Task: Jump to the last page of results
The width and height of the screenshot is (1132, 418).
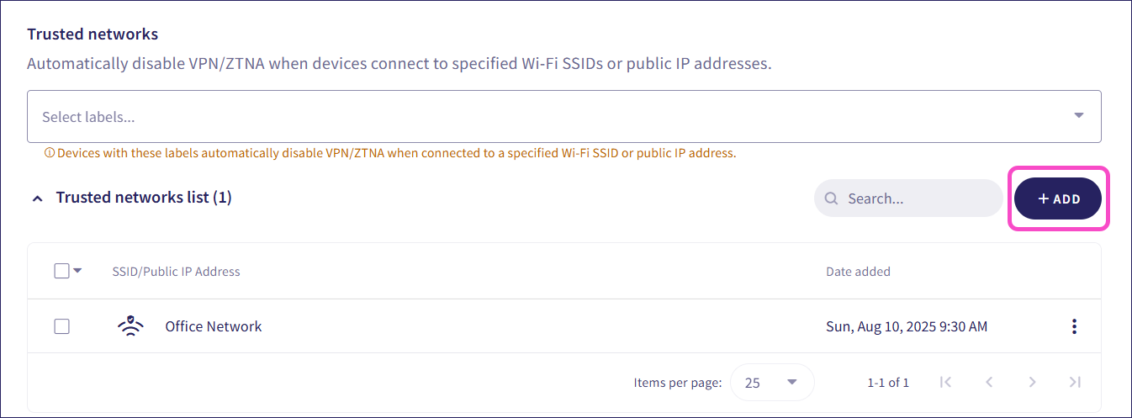Action: (1074, 382)
